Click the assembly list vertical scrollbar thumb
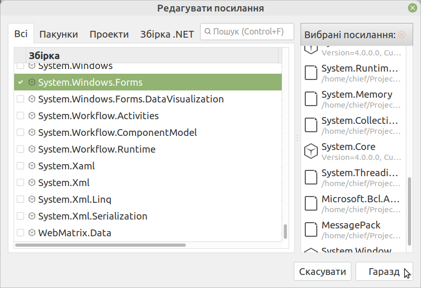The width and height of the screenshot is (421, 288). coord(285,232)
